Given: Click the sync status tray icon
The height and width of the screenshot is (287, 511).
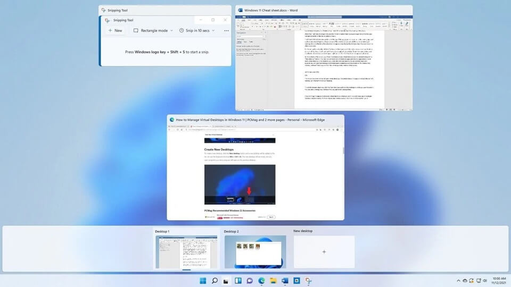Looking at the screenshot, I should (472, 281).
